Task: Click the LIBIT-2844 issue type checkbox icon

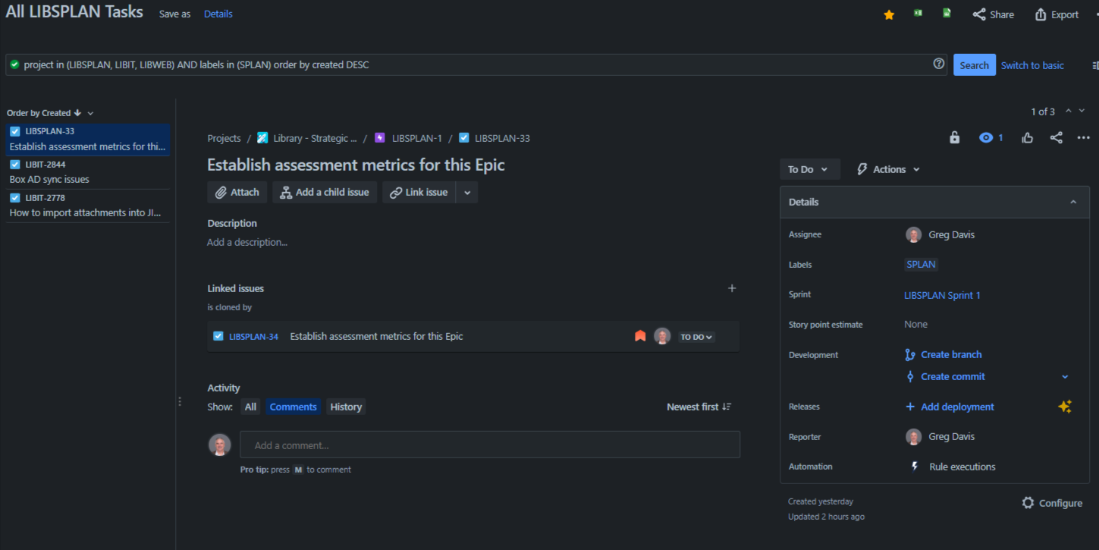Action: 17,164
